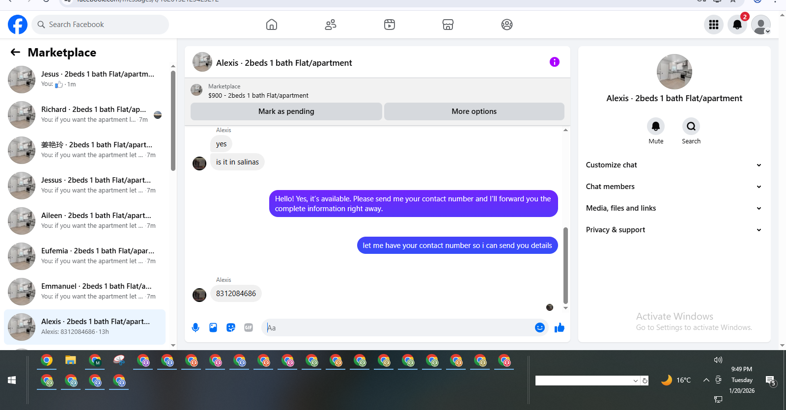Click the large listing photo in details panel
The image size is (786, 410).
pos(674,72)
